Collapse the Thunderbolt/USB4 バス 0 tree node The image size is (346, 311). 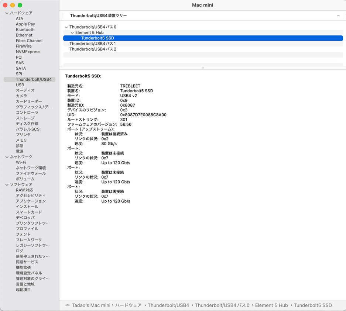coord(66,27)
